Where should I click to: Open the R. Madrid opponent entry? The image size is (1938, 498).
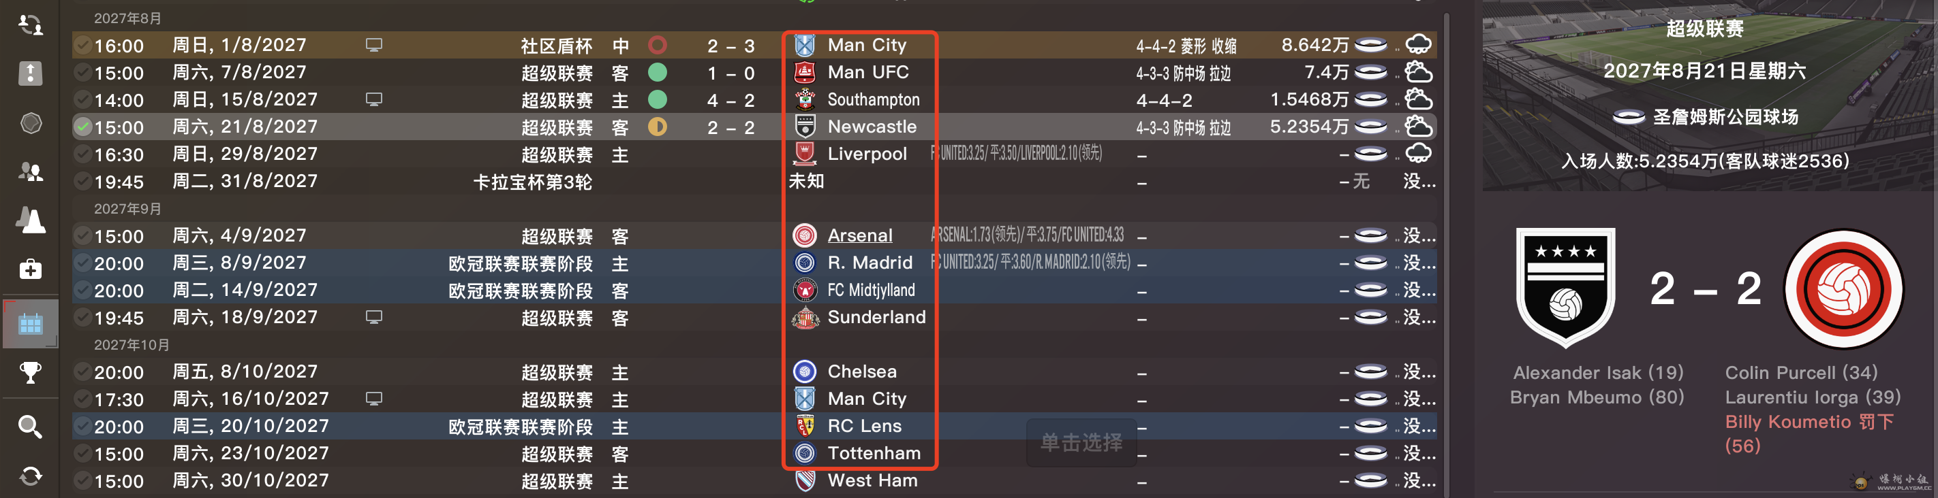pos(870,262)
